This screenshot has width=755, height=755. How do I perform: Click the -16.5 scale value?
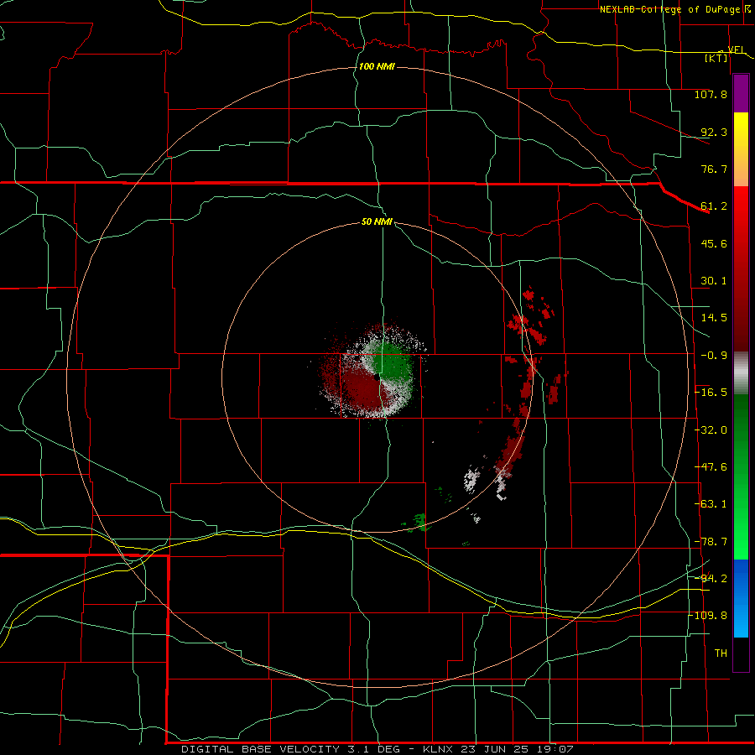(x=711, y=393)
